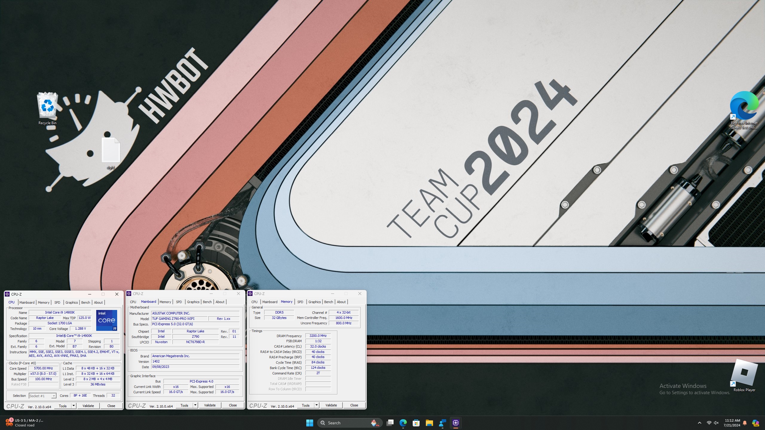Viewport: 765px width, 430px height.
Task: Click the Memory CPU-Z window title icon
Action: 250,294
